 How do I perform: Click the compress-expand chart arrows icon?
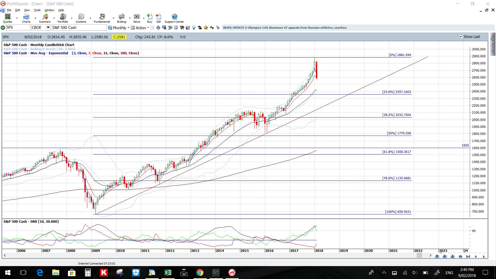pyautogui.click(x=460, y=257)
